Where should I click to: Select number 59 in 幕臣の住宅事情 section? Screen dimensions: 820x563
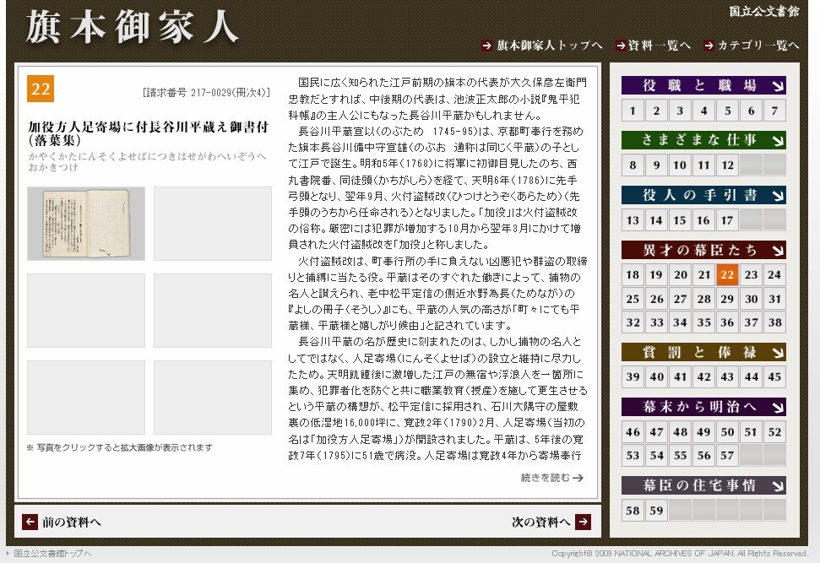point(656,510)
